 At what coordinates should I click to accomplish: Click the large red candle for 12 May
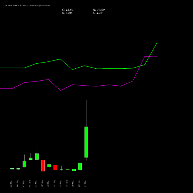(43, 166)
